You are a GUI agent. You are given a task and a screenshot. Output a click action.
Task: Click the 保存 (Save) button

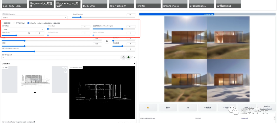coord(168,108)
